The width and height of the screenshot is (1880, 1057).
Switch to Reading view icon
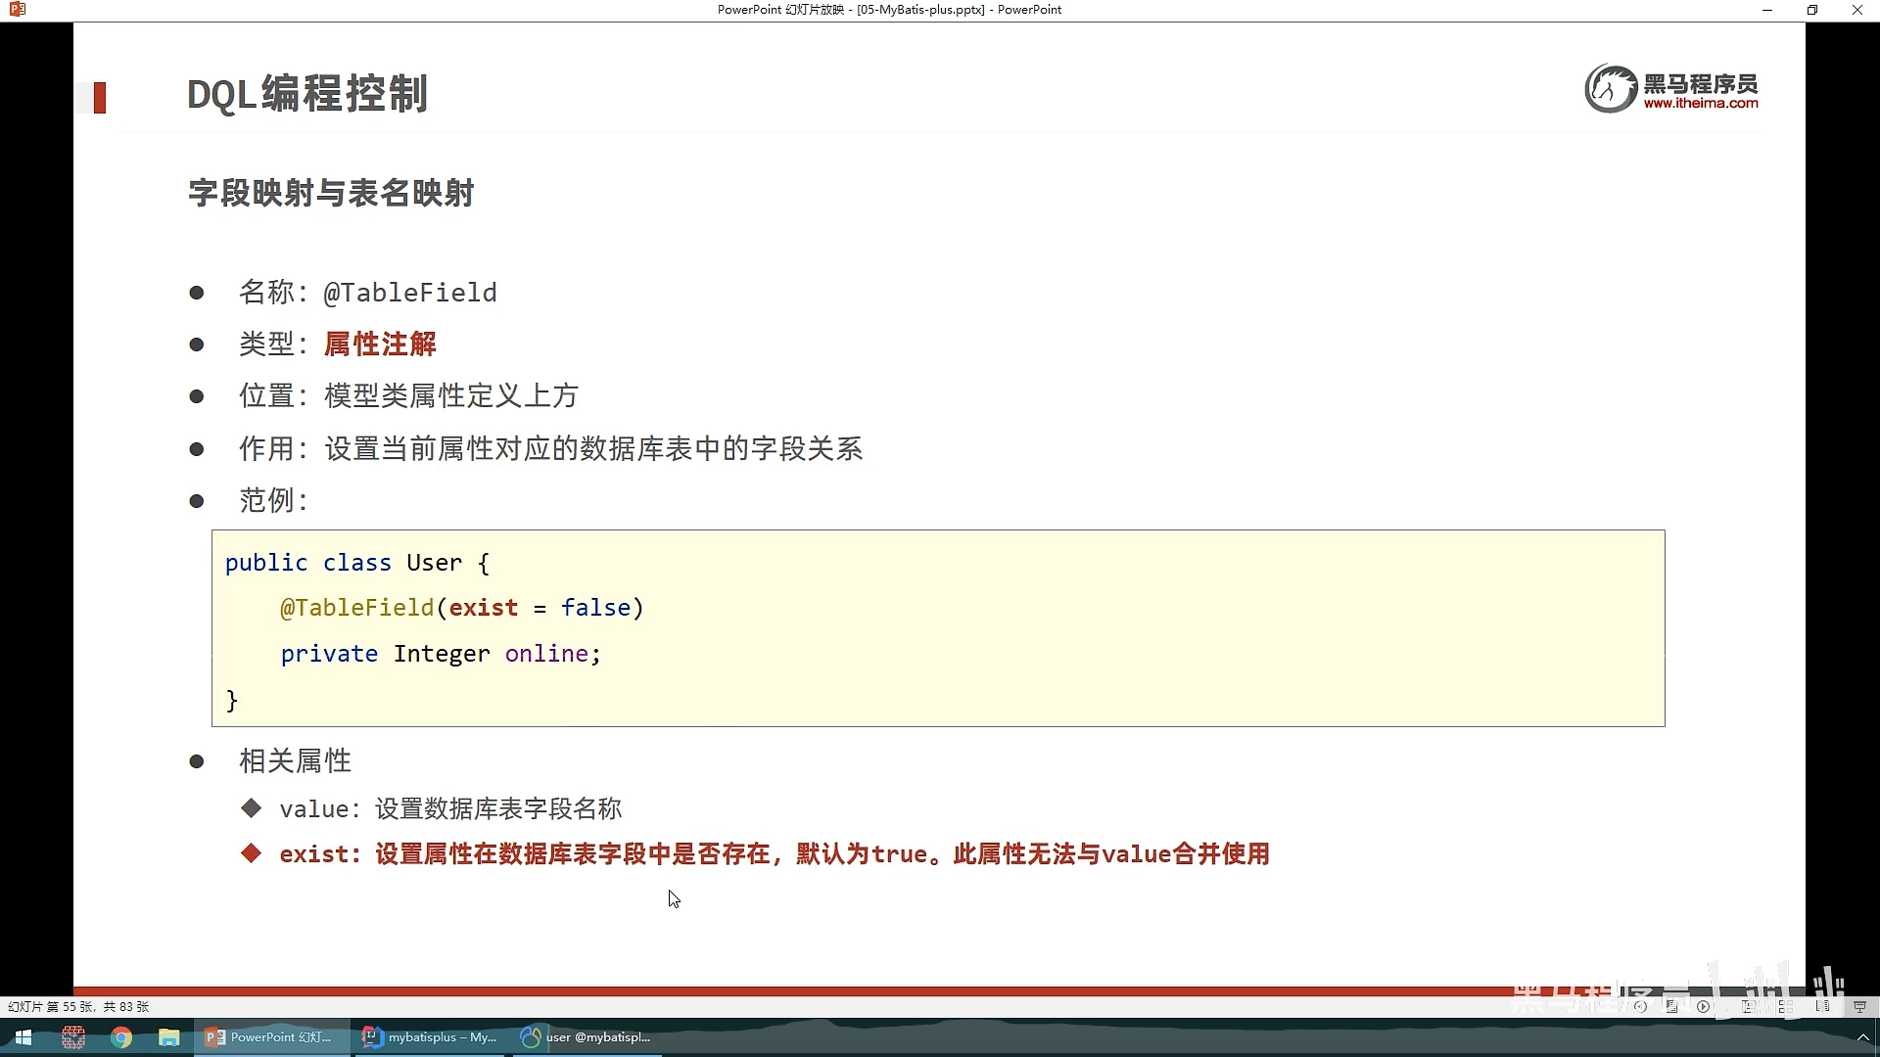tap(1822, 1006)
